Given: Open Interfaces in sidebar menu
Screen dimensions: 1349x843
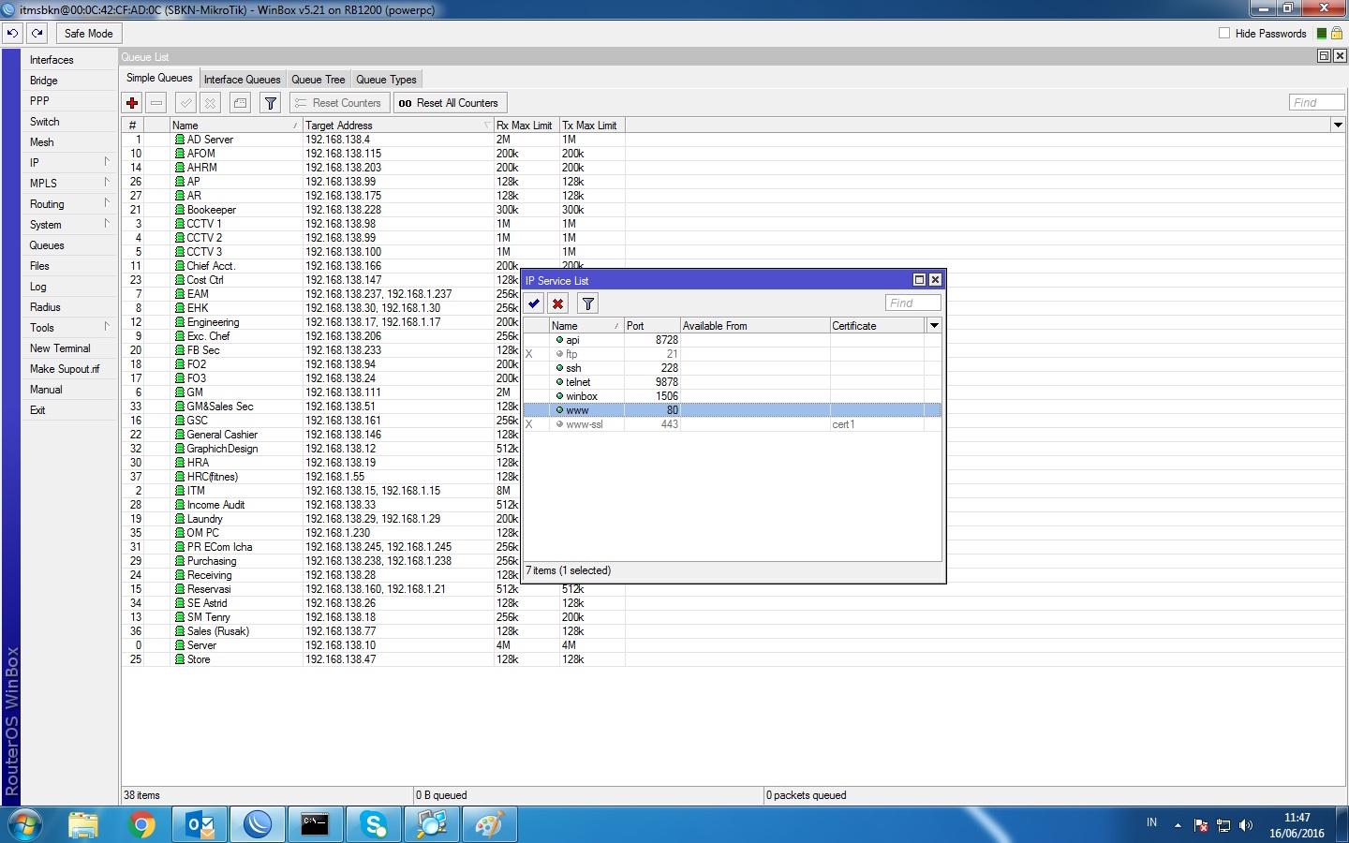Looking at the screenshot, I should [x=68, y=60].
